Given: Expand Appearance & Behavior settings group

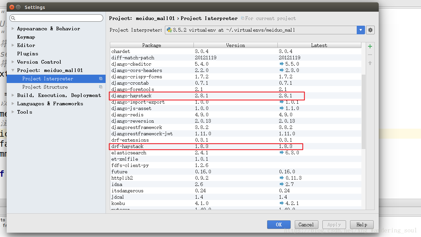Looking at the screenshot, I should pyautogui.click(x=13, y=29).
